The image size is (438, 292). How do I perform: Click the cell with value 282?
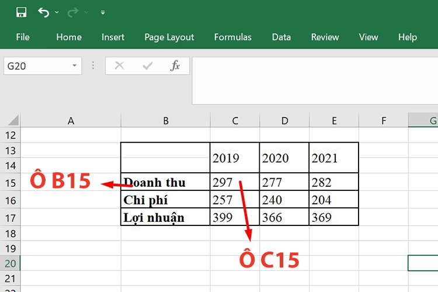pos(334,182)
